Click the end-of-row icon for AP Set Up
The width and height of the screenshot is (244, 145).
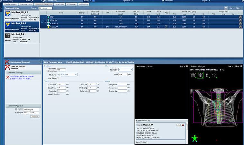tap(240, 20)
